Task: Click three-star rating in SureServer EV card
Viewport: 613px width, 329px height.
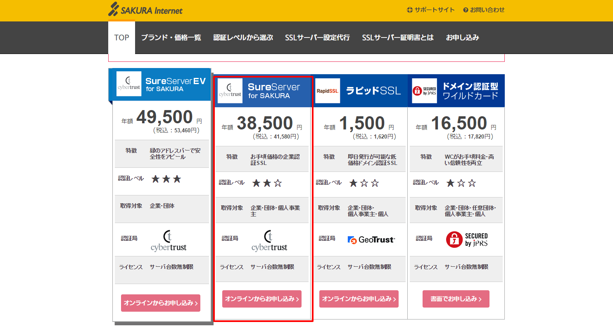Action: (166, 179)
